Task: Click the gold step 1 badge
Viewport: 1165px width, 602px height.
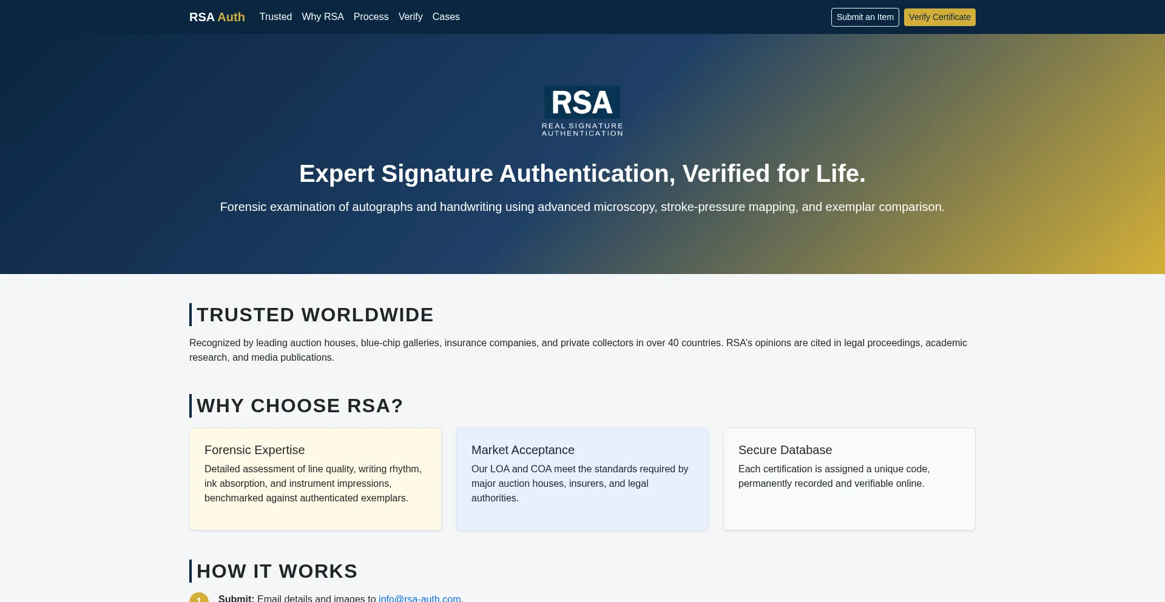Action: 199,598
